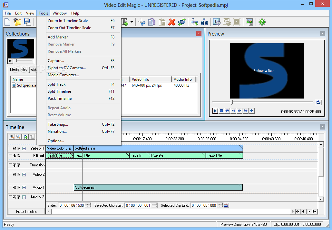
Task: Toggle the eye visibility on Effect track
Action: click(x=15, y=156)
